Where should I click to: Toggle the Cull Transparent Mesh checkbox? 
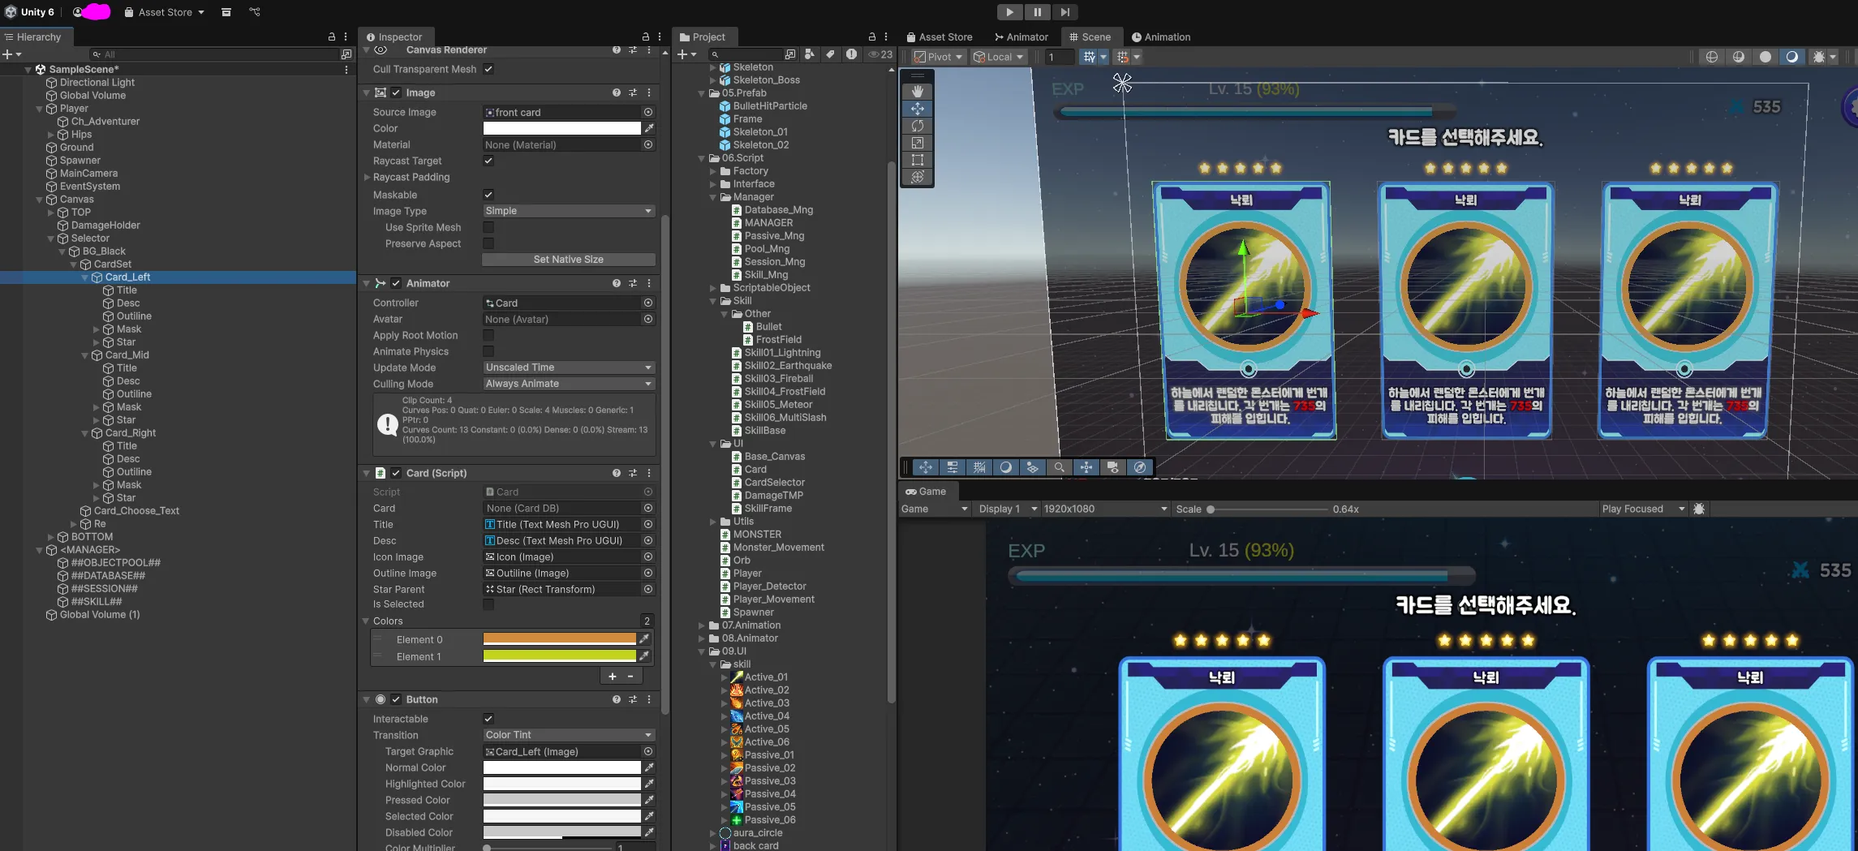pyautogui.click(x=488, y=69)
